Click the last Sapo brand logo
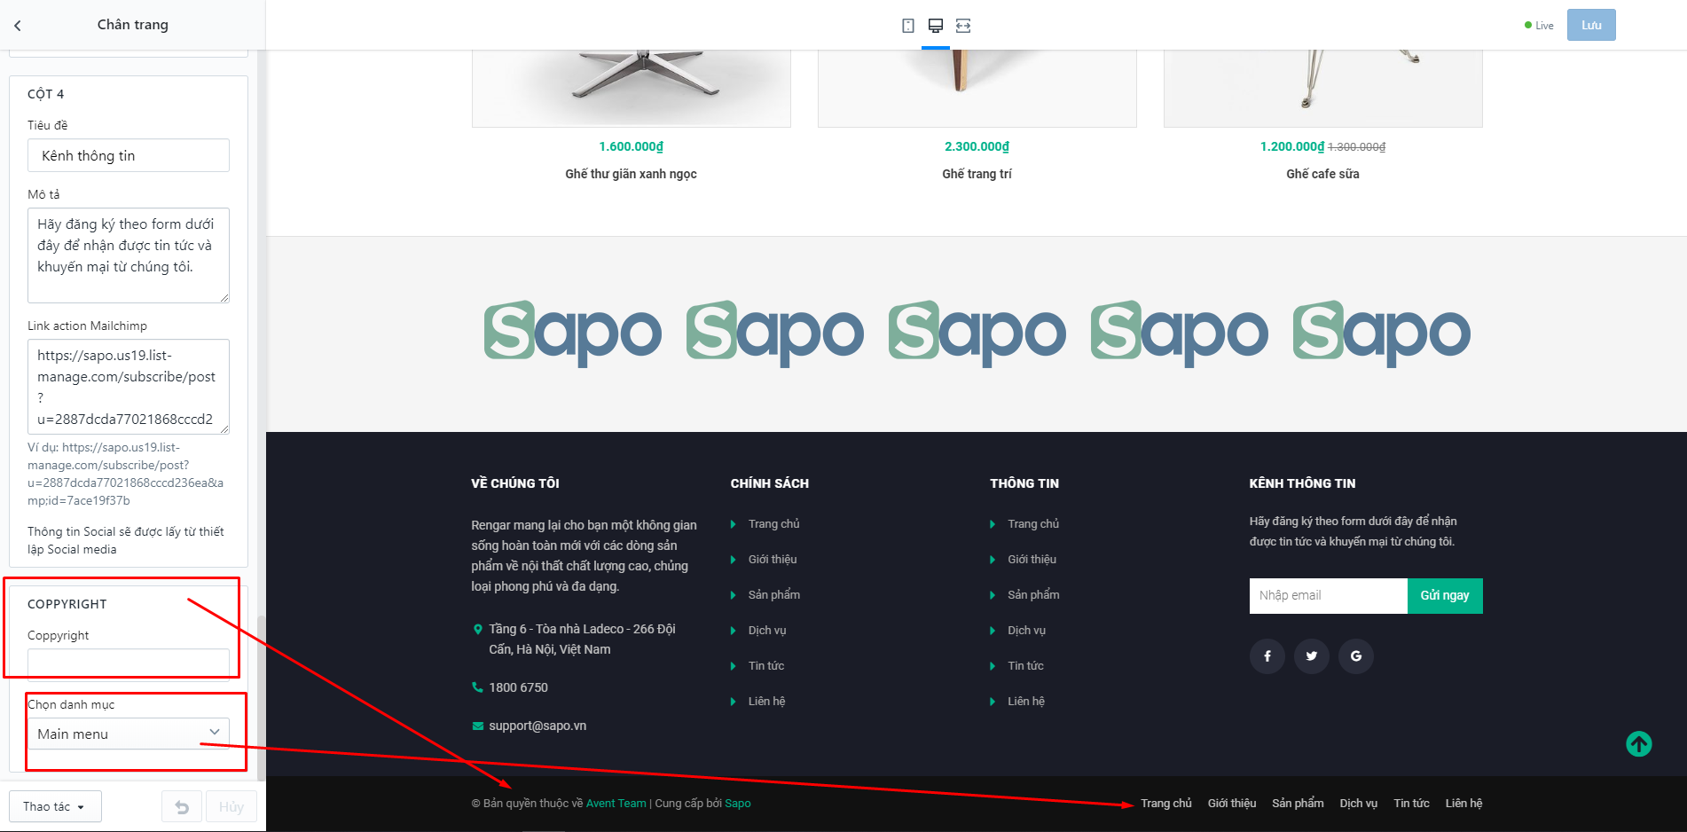This screenshot has width=1687, height=832. coord(1382,334)
